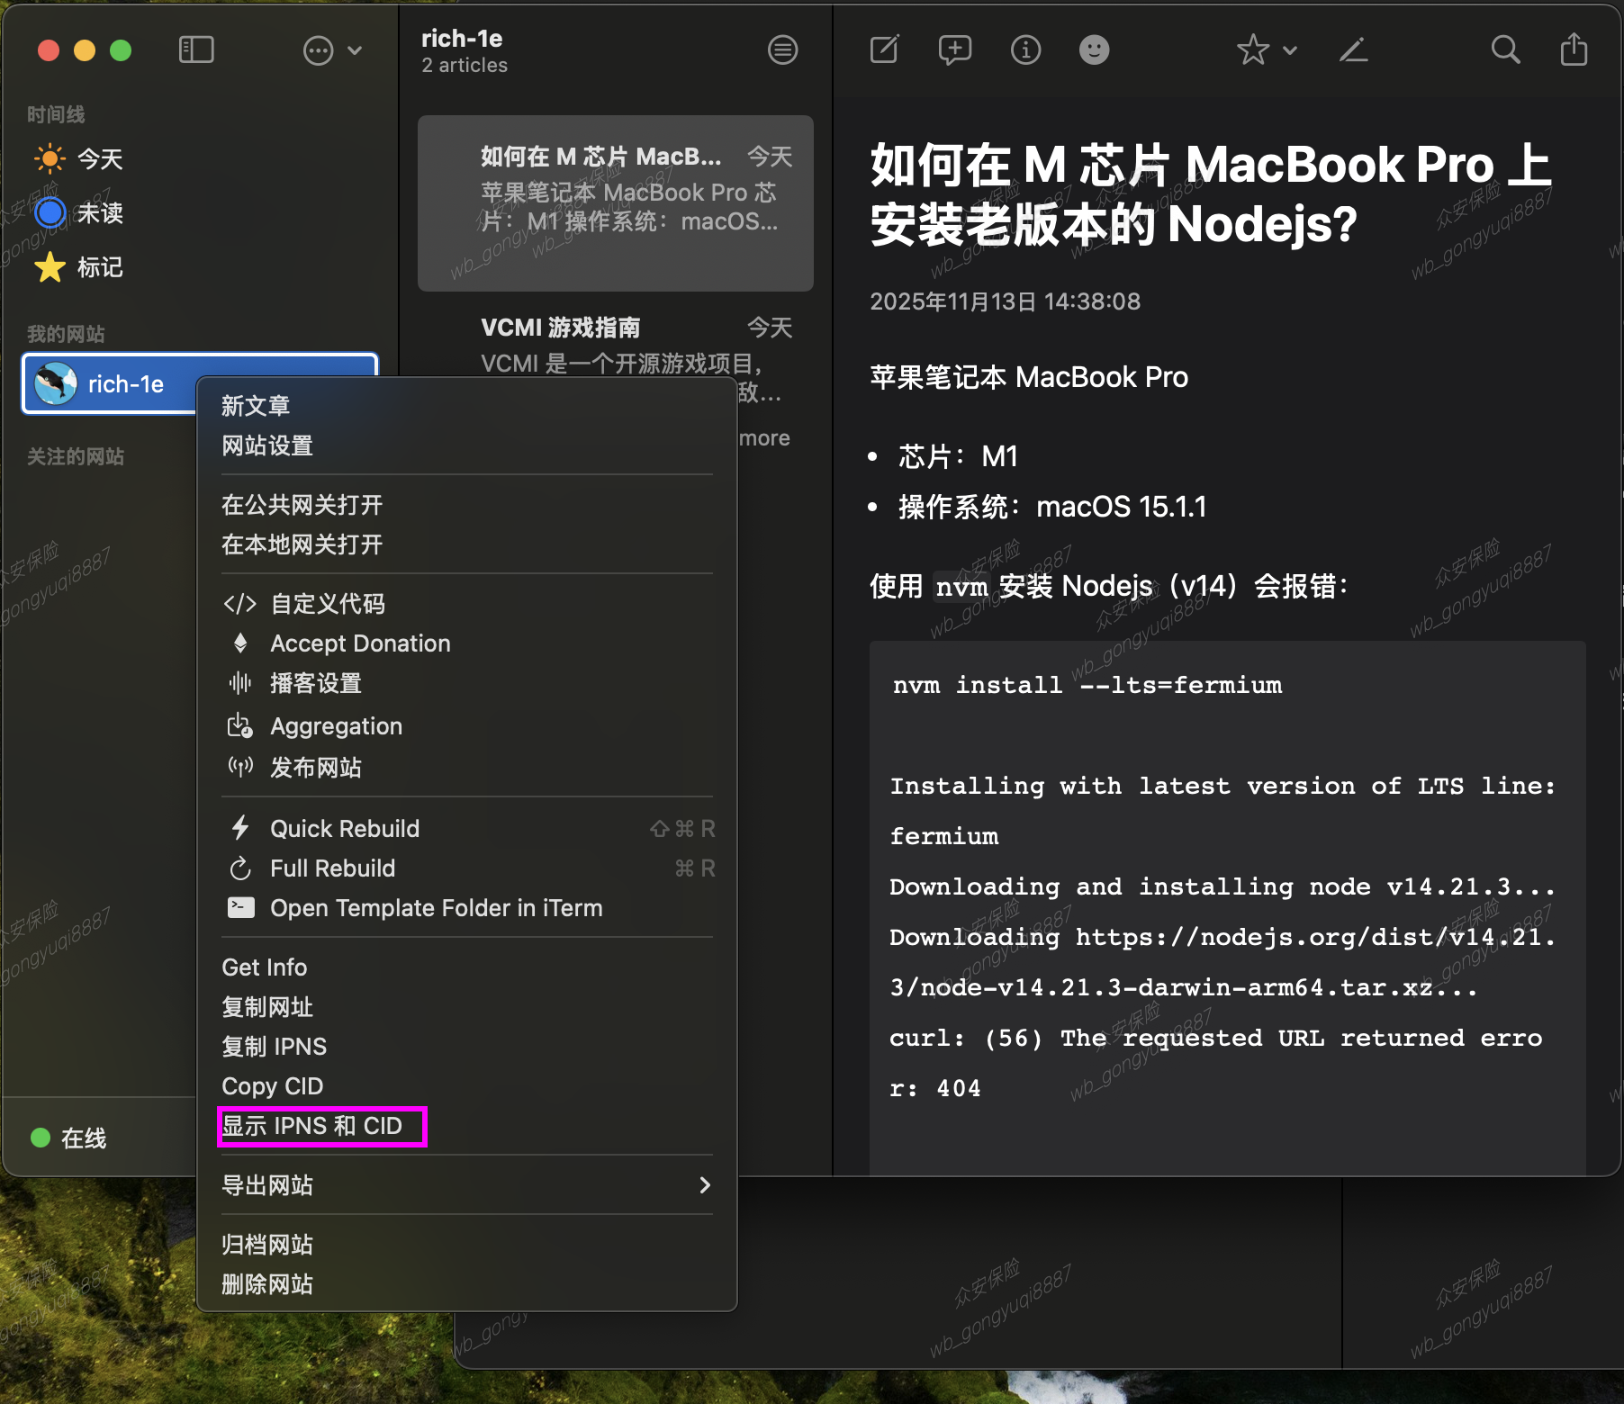Click the compose new article icon
This screenshot has width=1624, height=1404.
pyautogui.click(x=884, y=49)
